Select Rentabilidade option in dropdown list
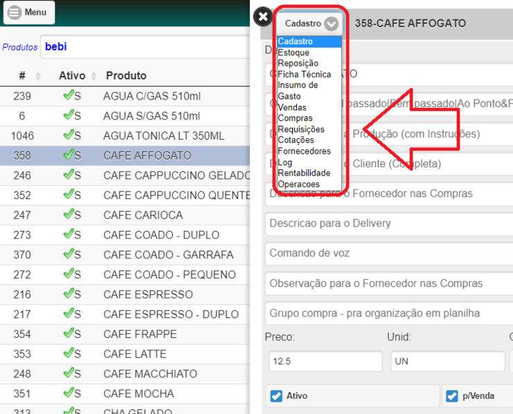This screenshot has width=513, height=414. 309,173
